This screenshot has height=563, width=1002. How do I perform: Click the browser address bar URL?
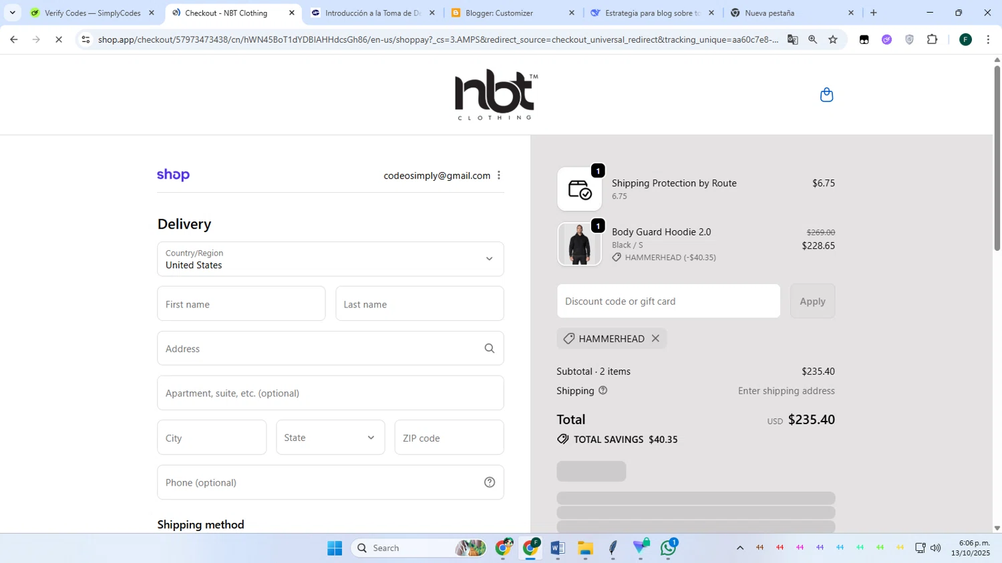[x=438, y=39]
